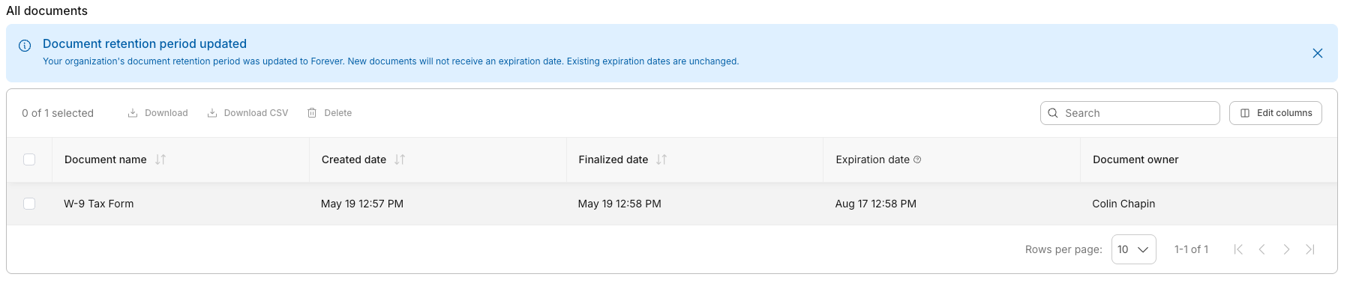Click the info icon in the banner
Viewport: 1347px width, 292px height.
(x=25, y=46)
